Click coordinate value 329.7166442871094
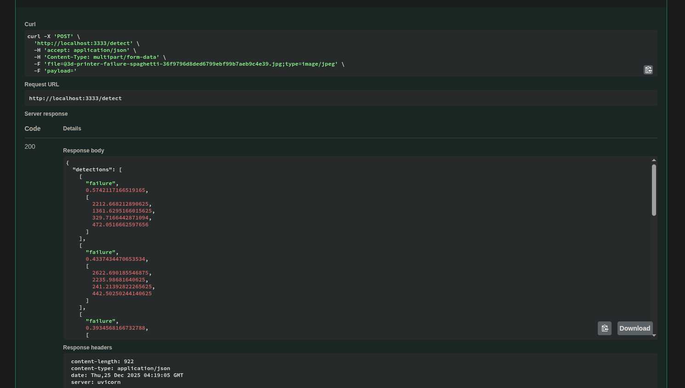 pos(120,218)
